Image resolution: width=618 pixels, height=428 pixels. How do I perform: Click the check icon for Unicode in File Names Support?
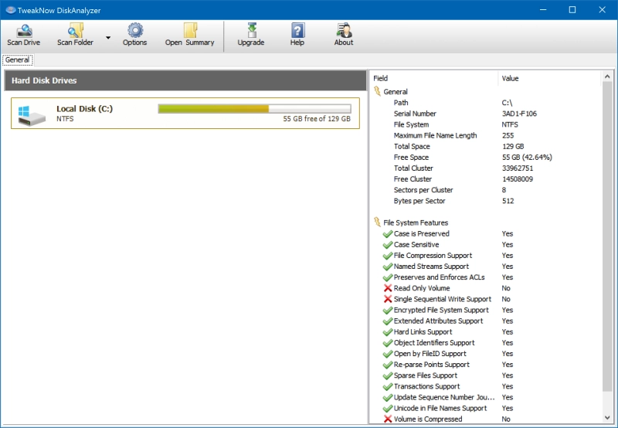388,408
